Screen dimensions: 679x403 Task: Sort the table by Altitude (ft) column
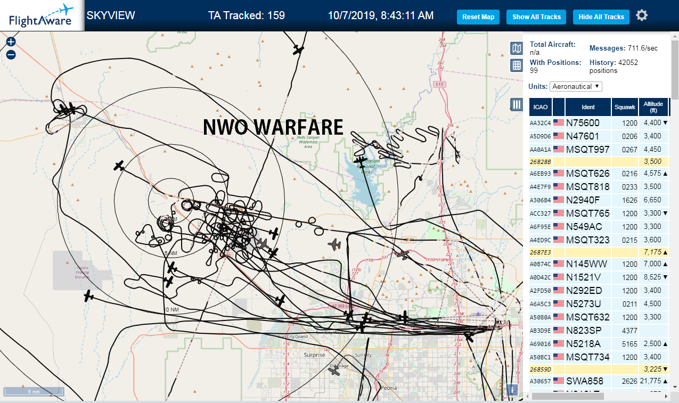(653, 107)
